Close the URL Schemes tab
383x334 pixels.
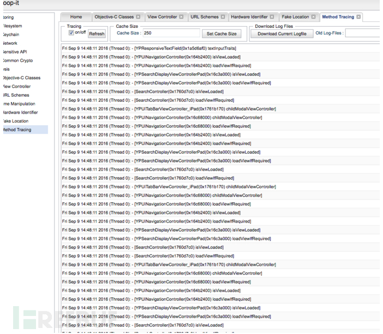point(223,17)
